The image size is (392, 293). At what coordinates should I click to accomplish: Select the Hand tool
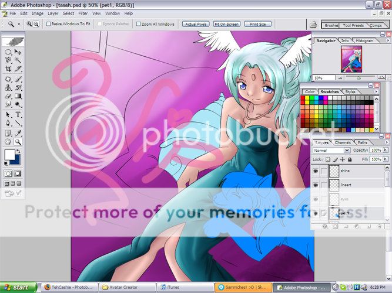pyautogui.click(x=8, y=141)
